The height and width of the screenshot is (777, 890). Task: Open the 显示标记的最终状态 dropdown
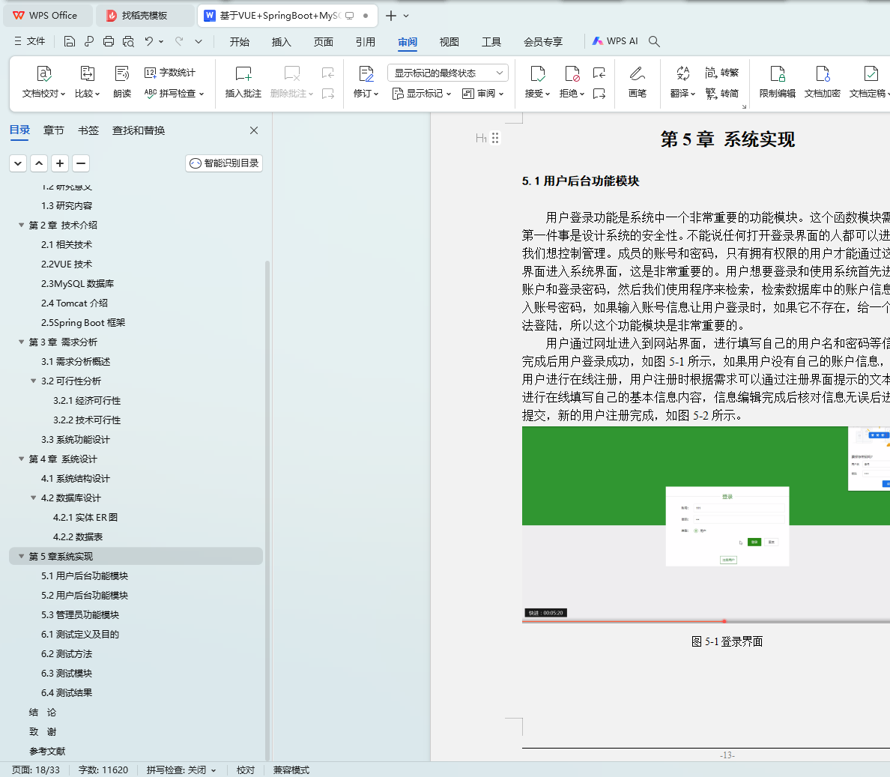(x=448, y=73)
